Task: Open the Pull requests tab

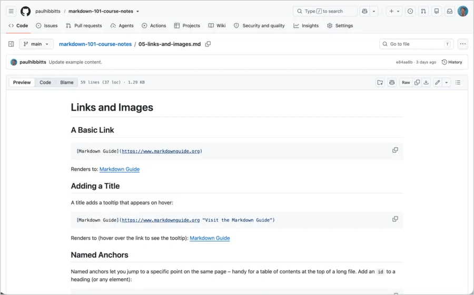Action: point(84,26)
